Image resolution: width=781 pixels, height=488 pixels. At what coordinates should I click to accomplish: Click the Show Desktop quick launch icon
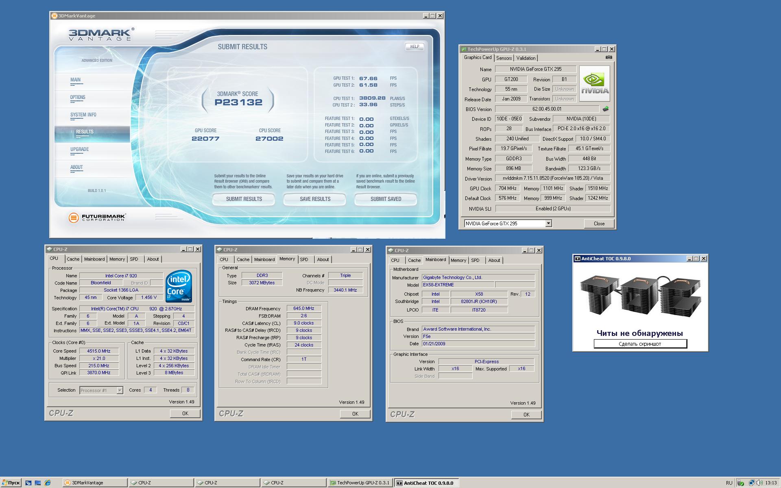[38, 483]
